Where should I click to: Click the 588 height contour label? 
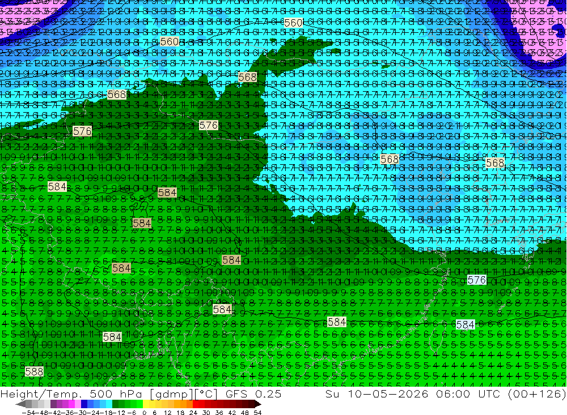coord(34,371)
